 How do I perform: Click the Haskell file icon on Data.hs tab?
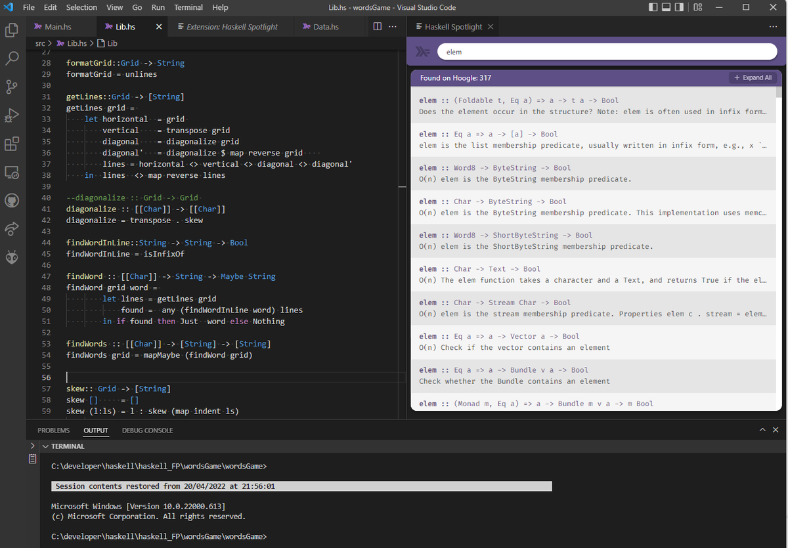pyautogui.click(x=307, y=27)
